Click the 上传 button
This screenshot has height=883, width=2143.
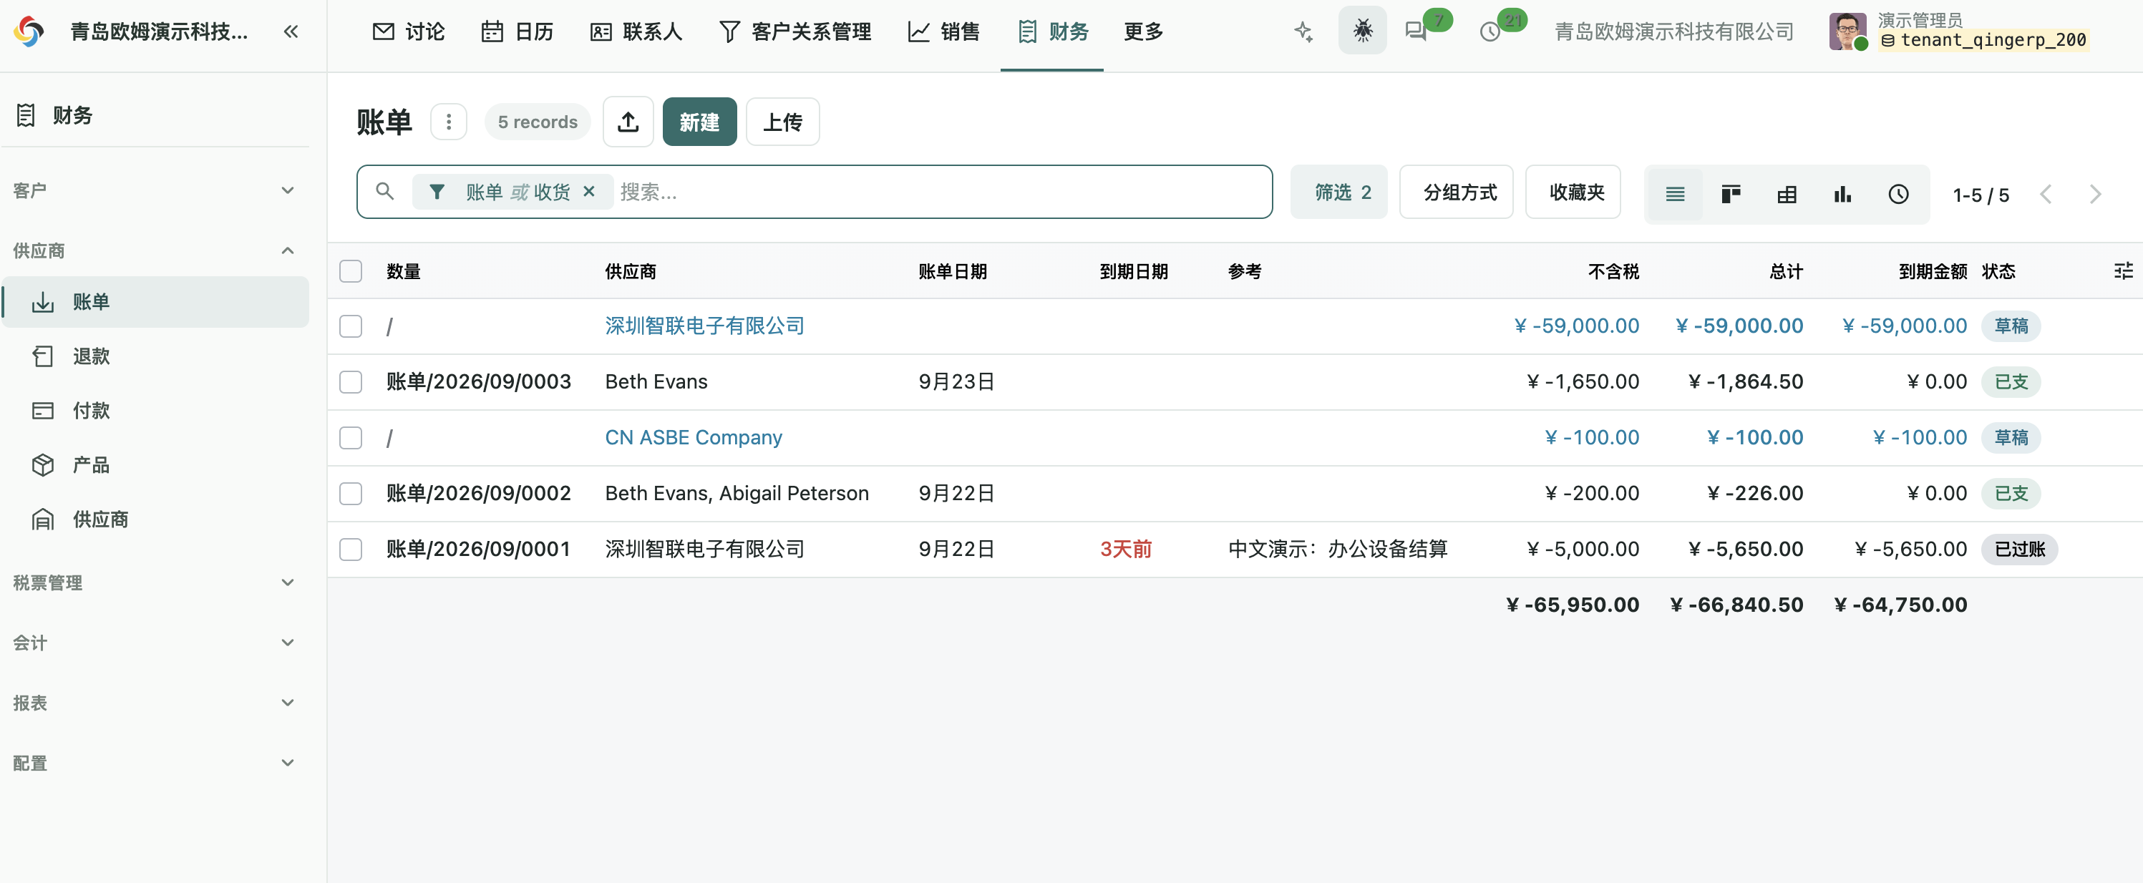[782, 122]
